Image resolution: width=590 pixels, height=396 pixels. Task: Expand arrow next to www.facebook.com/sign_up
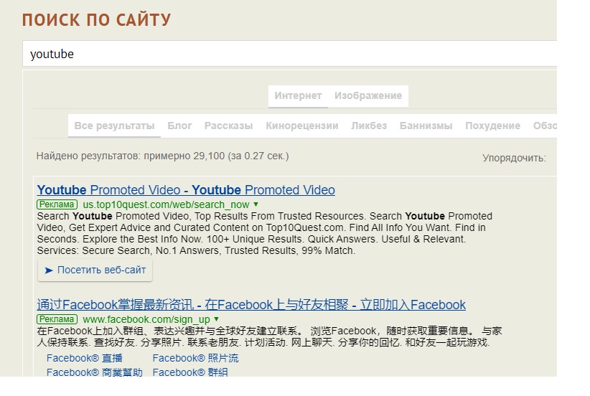point(216,319)
